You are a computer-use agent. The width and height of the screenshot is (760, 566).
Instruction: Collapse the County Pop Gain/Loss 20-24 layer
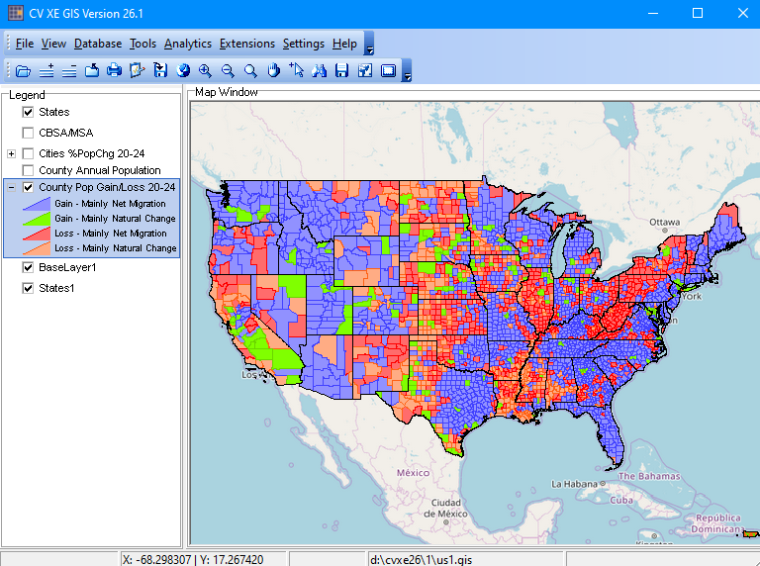click(x=11, y=187)
